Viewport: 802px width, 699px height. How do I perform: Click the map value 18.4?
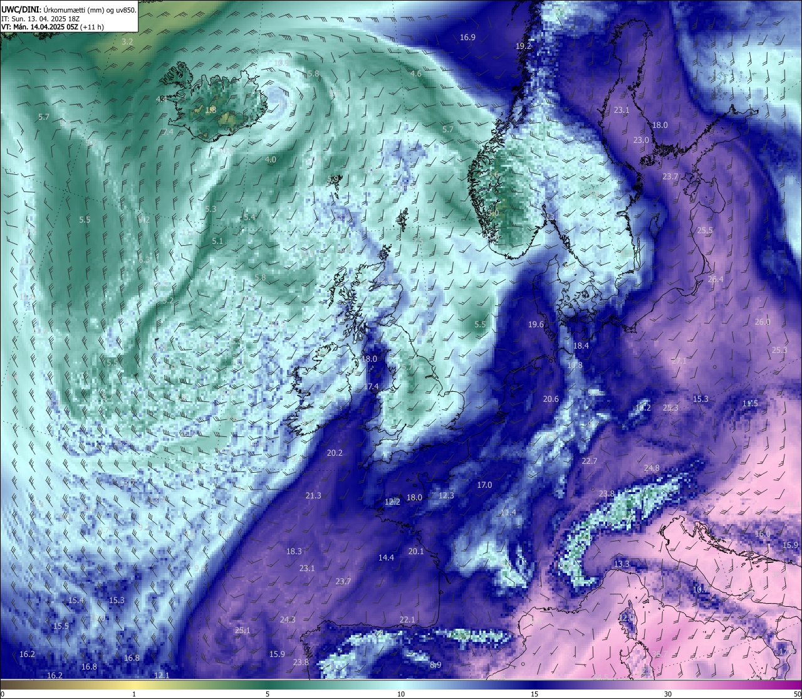coord(581,346)
